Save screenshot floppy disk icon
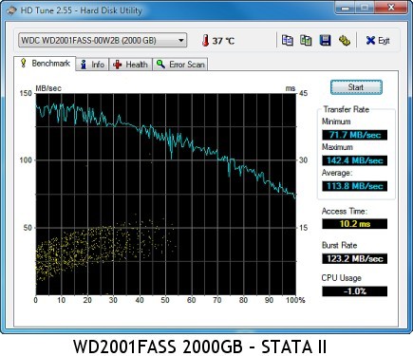The image size is (413, 356). click(325, 41)
